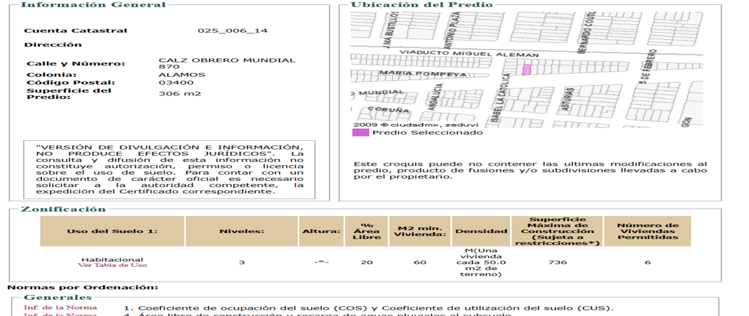Click the Dirección label
Viewport: 749px width, 316px height.
pyautogui.click(x=53, y=45)
